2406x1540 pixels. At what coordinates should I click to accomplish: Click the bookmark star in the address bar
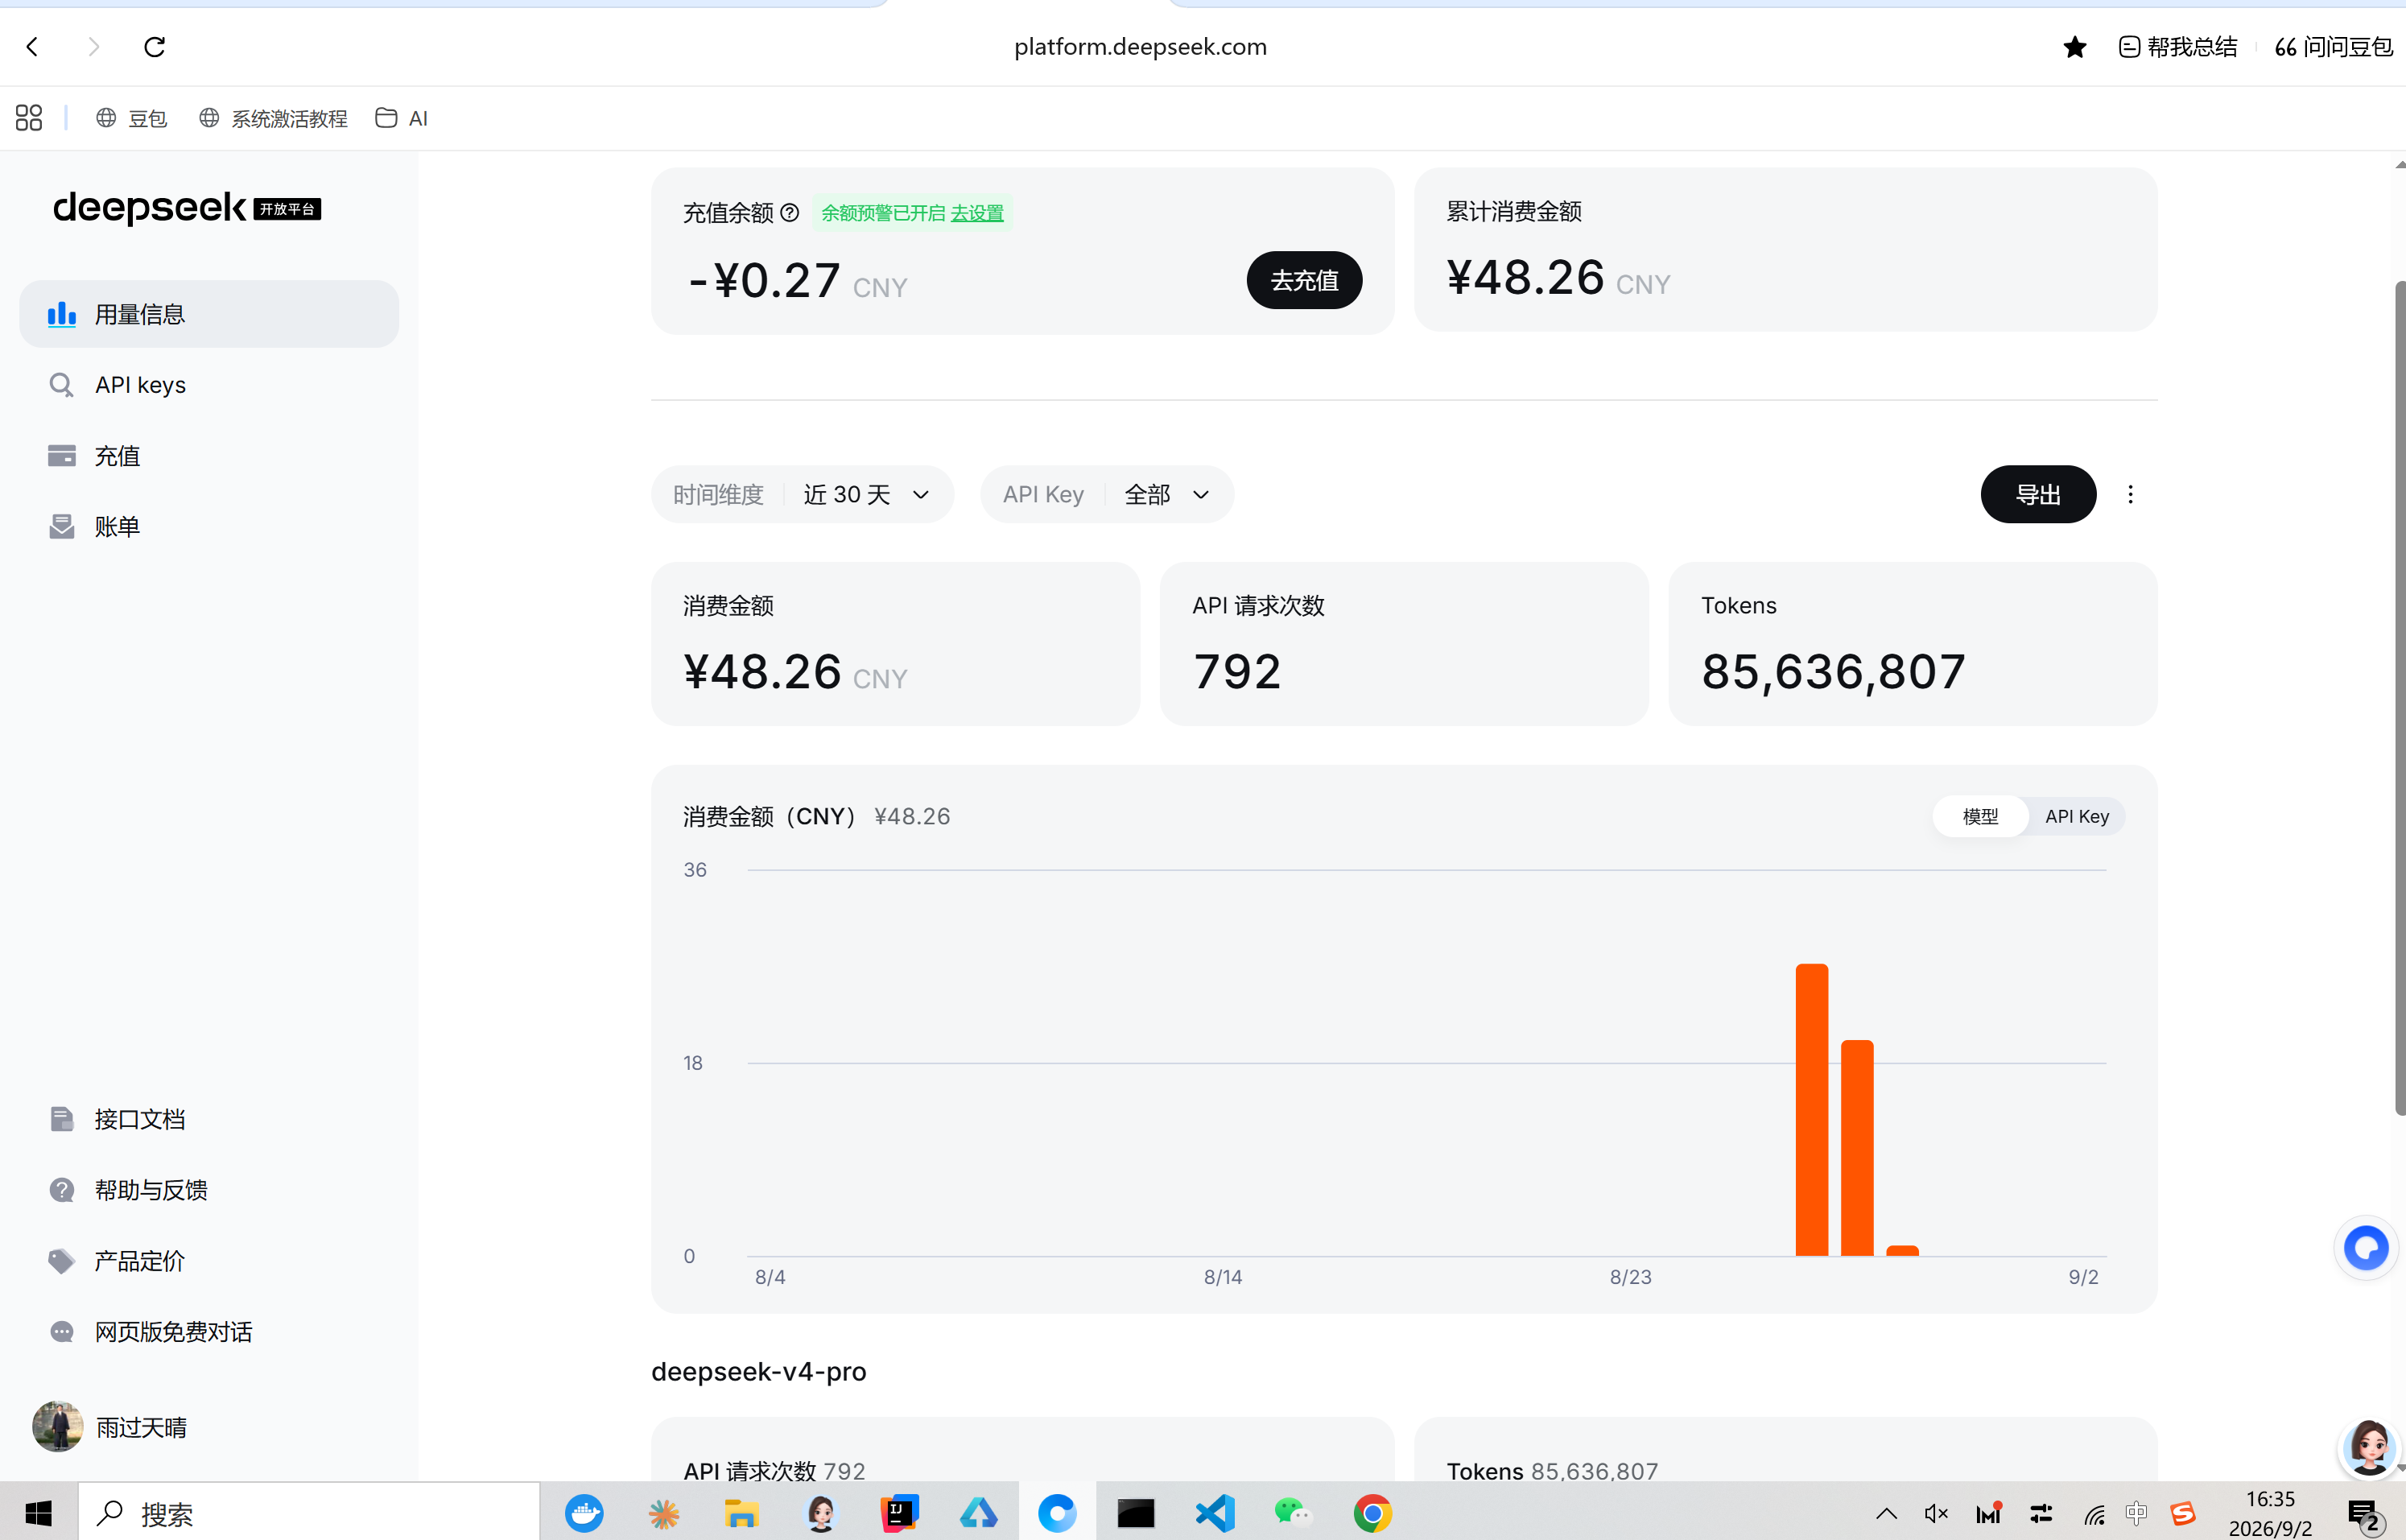coord(2075,47)
